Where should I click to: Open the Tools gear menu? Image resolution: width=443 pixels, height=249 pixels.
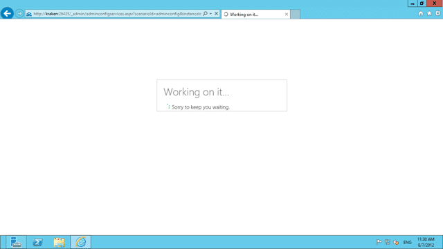[437, 13]
